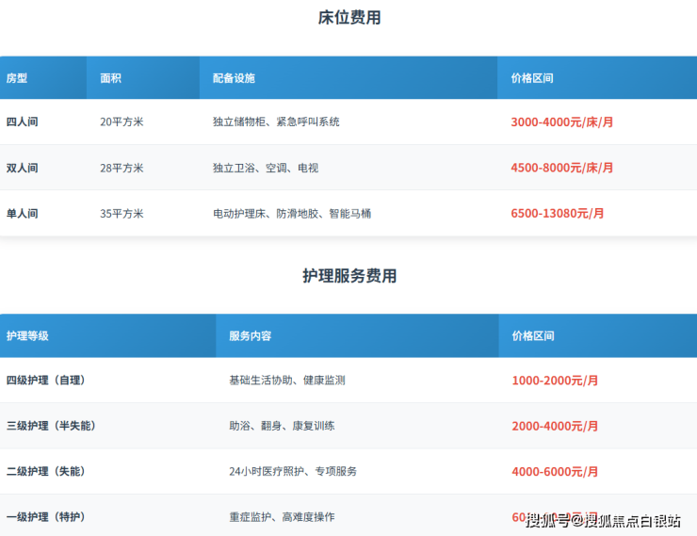The width and height of the screenshot is (697, 536).
Task: Click the 护理等级 column header
Action: (27, 336)
